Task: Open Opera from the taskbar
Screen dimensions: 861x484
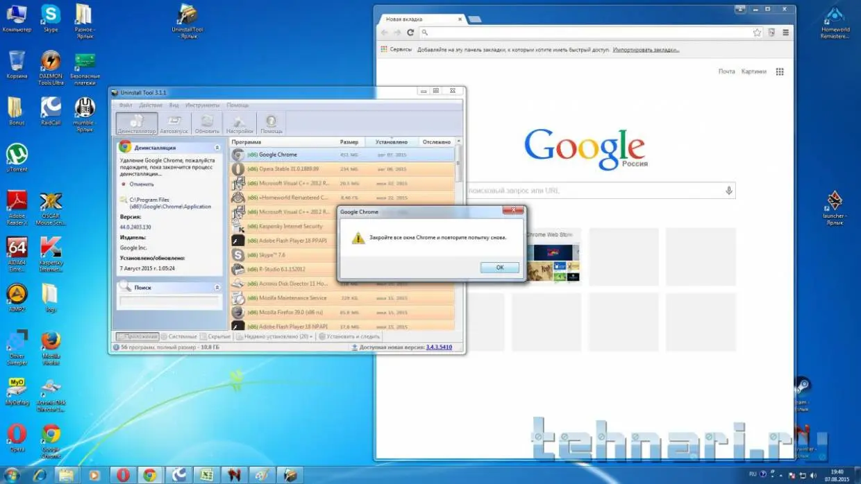Action: [122, 475]
